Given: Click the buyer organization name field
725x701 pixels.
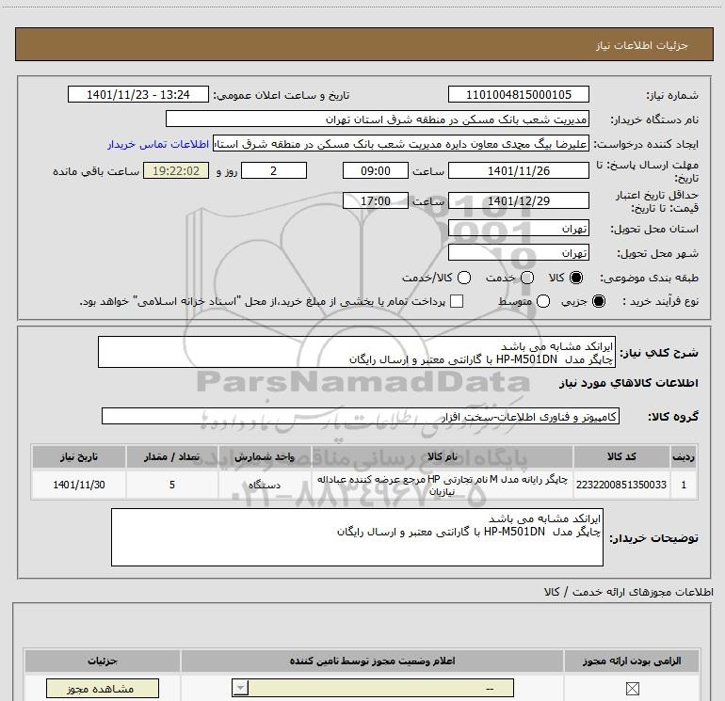Looking at the screenshot, I should point(378,119).
